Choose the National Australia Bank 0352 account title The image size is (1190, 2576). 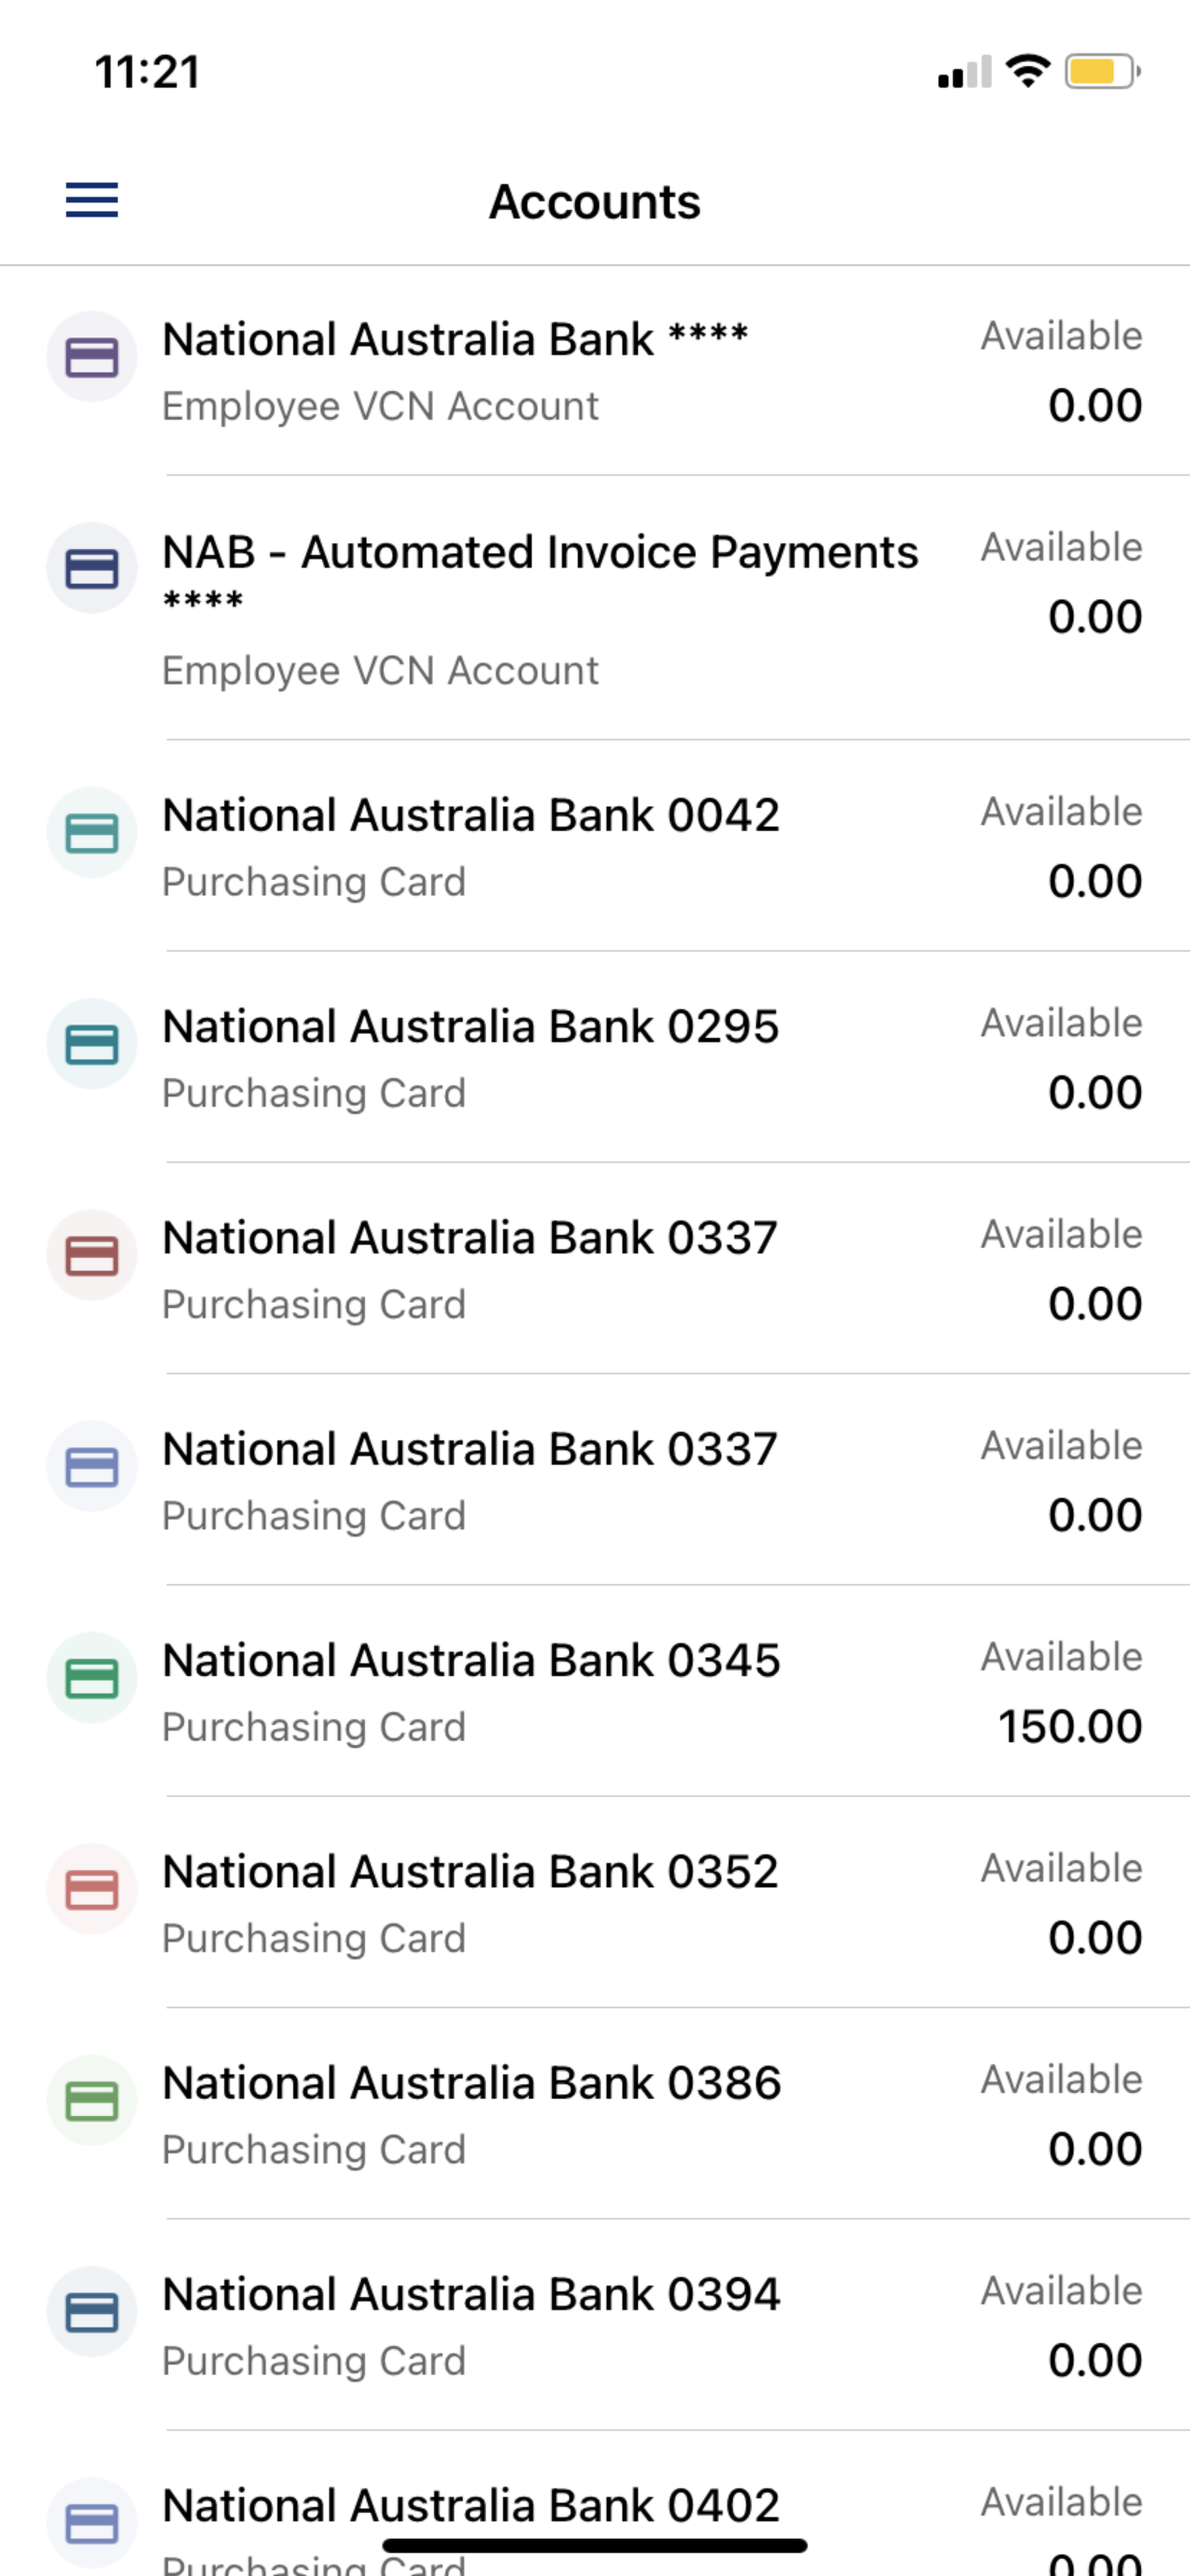(x=470, y=1872)
